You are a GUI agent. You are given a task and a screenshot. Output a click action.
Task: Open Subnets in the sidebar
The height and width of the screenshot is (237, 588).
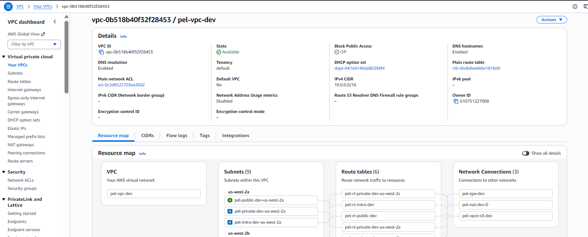[x=15, y=73]
